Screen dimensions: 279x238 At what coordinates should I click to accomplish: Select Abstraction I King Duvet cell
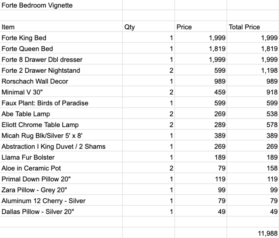(x=61, y=146)
